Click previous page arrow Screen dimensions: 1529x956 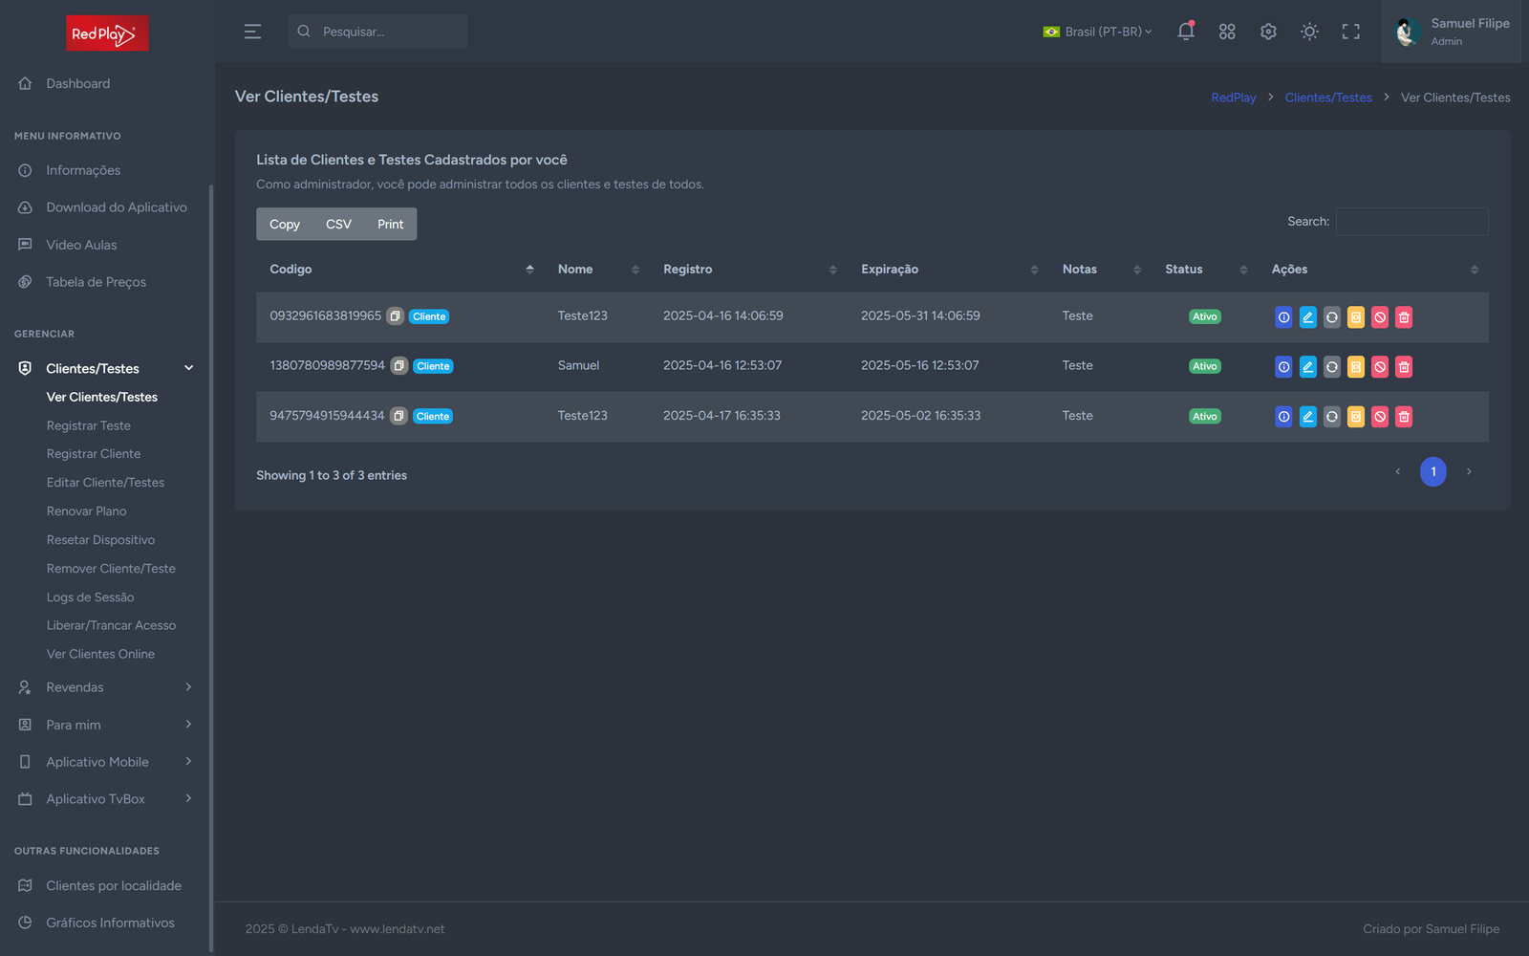click(x=1397, y=471)
